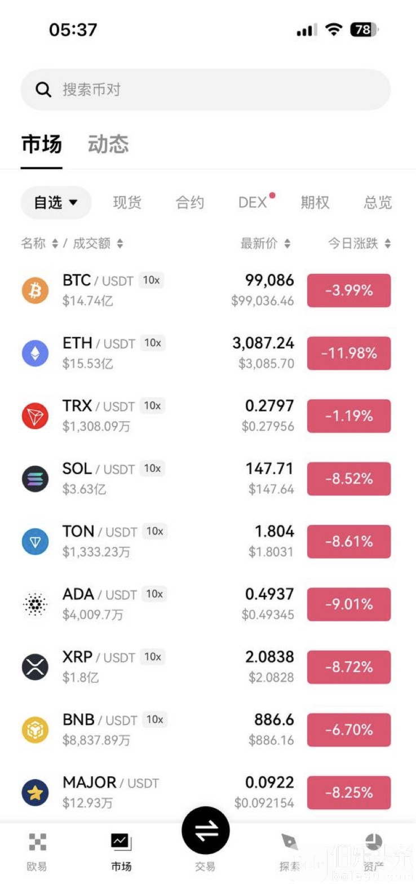Tap the BNB coin icon
416x884 pixels.
coord(35,730)
